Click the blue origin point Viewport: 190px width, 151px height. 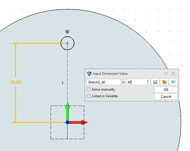[x=67, y=123]
